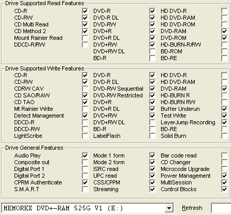
Task: Toggle the Mount Rainier Read checkbox
Action: 85,38
